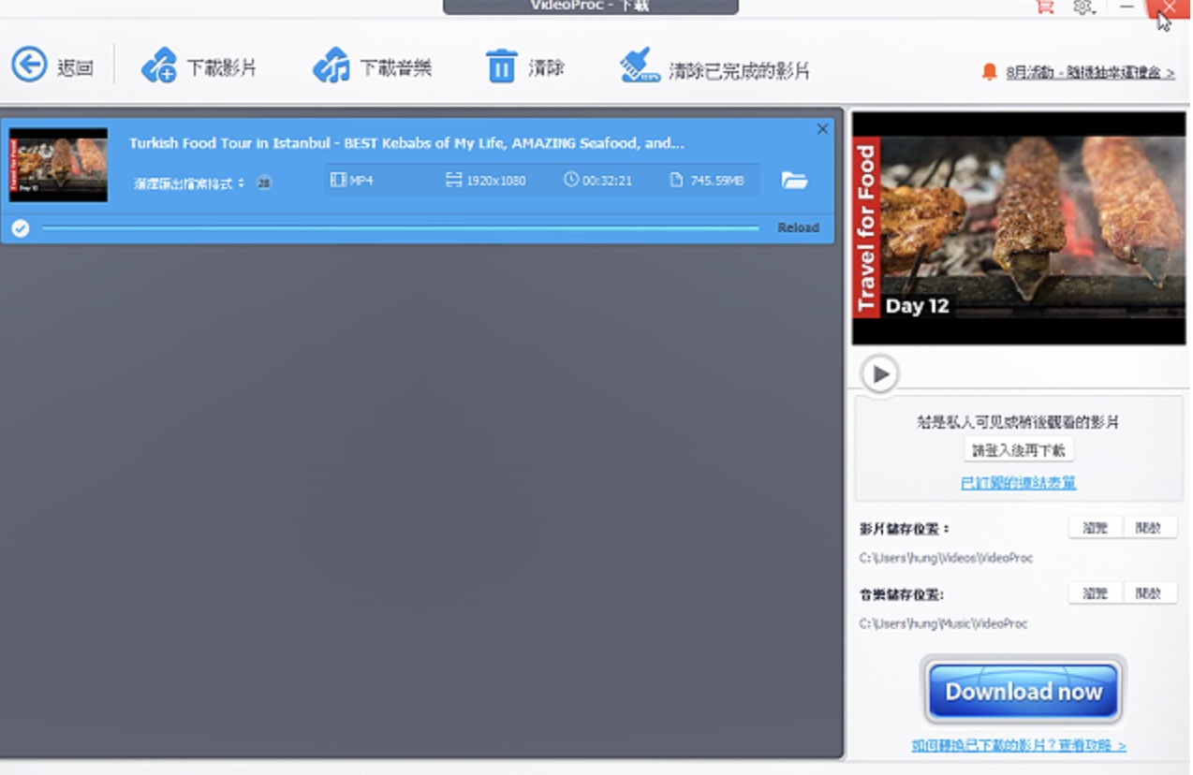Click the 請登入後再下載 login button
Viewport: 1193px width, 775px height.
tap(1019, 450)
